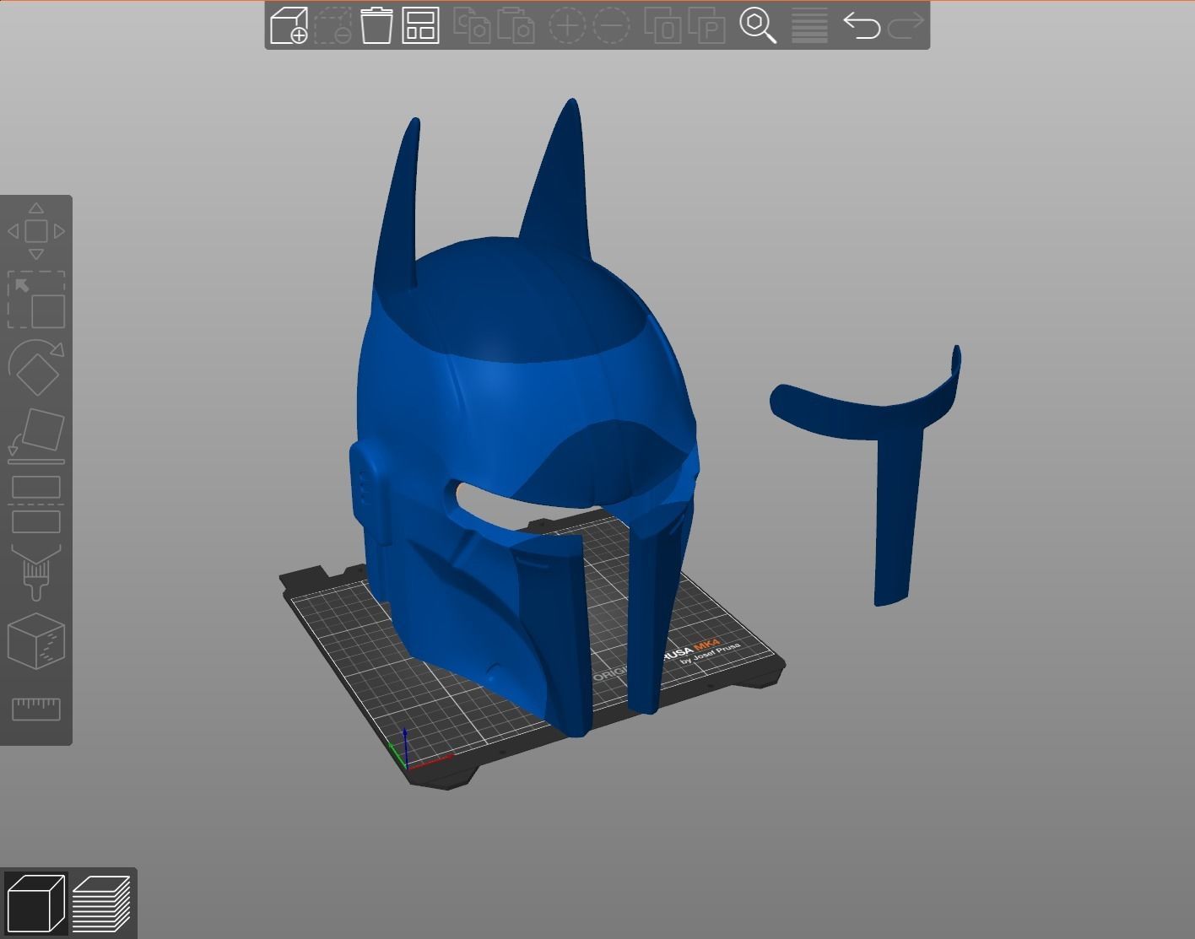Open variable layer height tool
This screenshot has width=1195, height=939.
pyautogui.click(x=809, y=25)
